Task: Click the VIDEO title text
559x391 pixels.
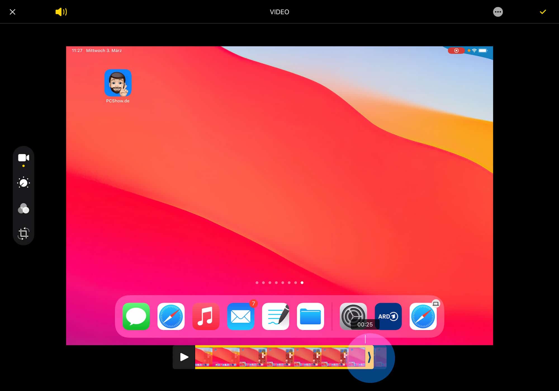Action: pyautogui.click(x=279, y=12)
